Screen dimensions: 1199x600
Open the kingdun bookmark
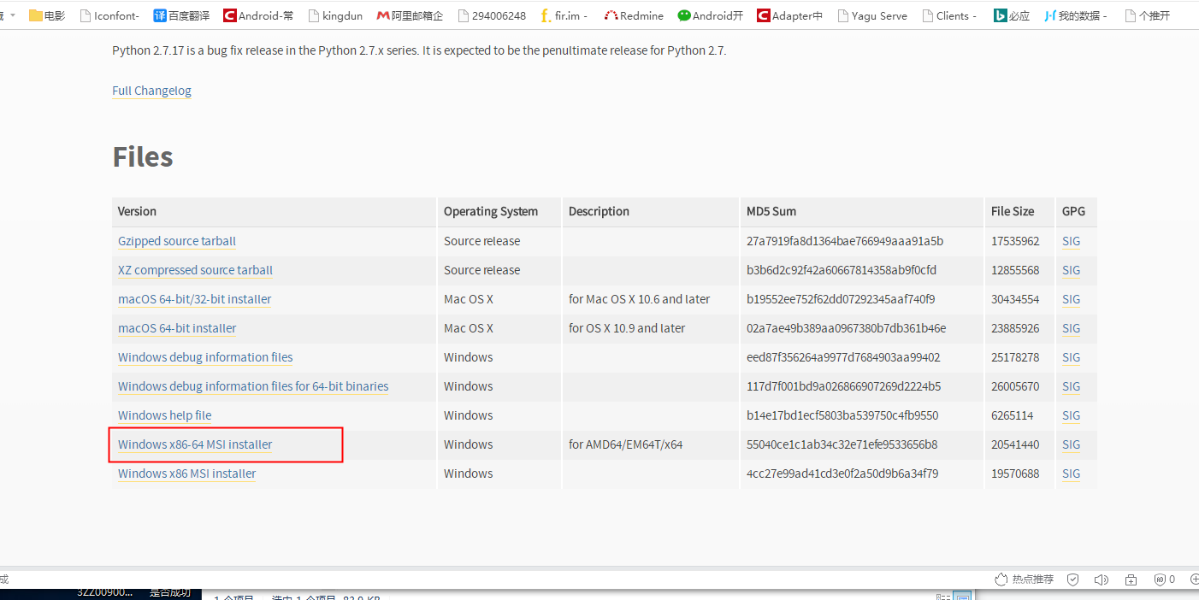[336, 15]
